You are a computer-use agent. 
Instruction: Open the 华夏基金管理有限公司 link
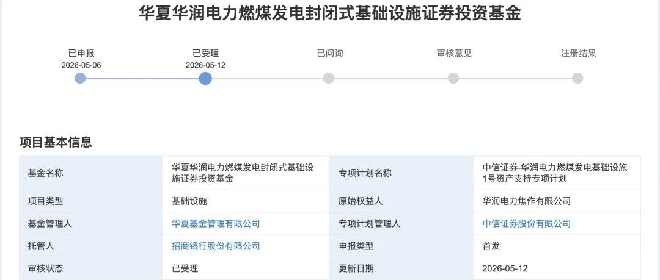(x=216, y=224)
